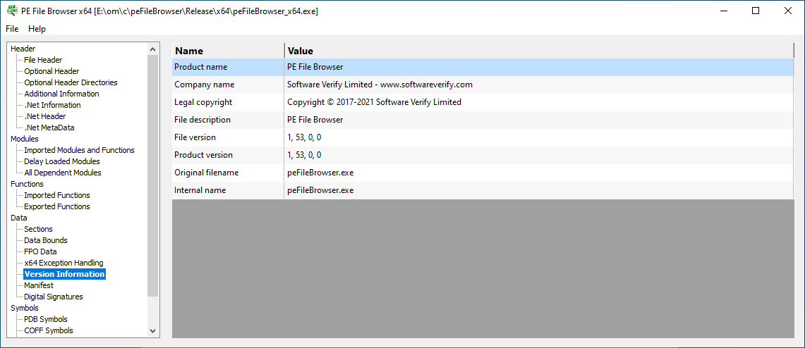Open the Help menu
The image size is (805, 348).
point(37,29)
